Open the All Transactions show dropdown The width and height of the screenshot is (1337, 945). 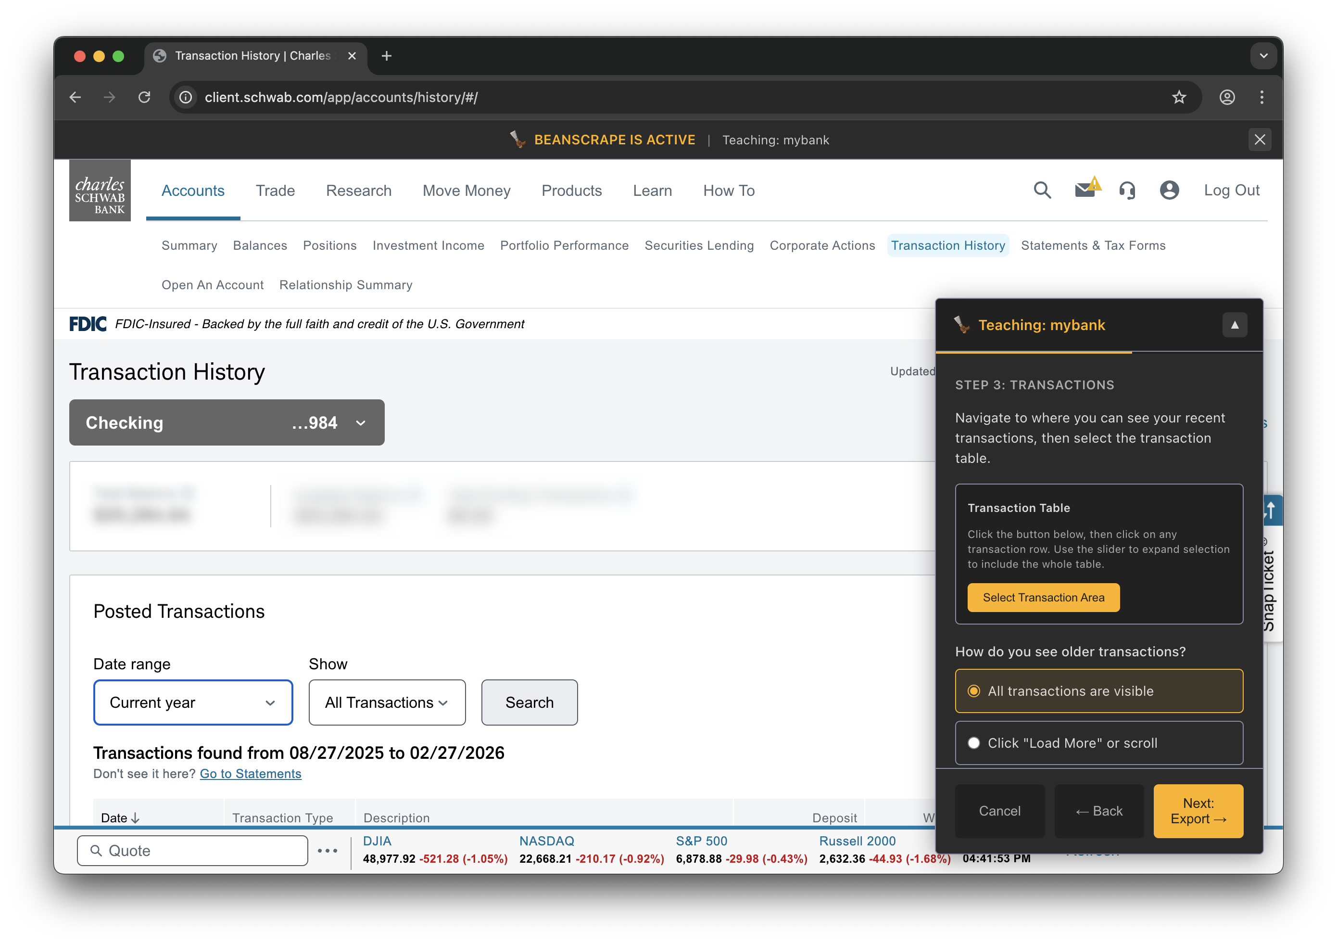click(x=386, y=702)
